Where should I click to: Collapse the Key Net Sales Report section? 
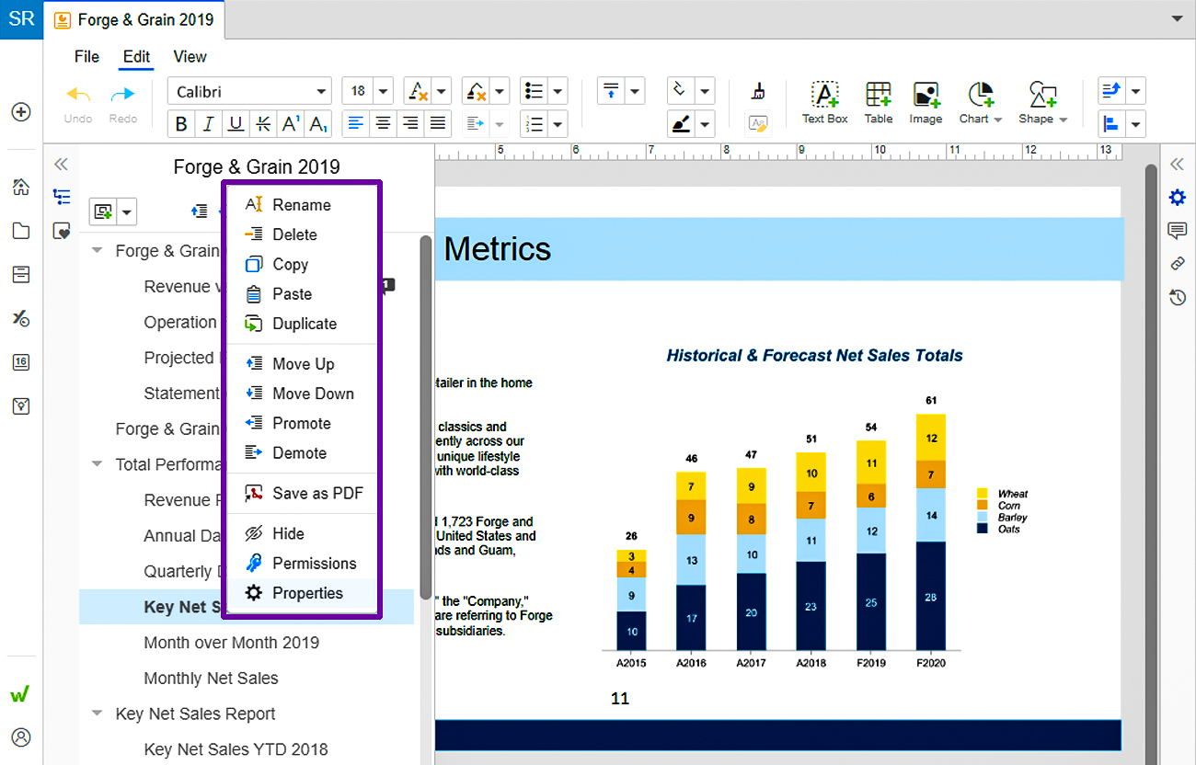tap(97, 714)
